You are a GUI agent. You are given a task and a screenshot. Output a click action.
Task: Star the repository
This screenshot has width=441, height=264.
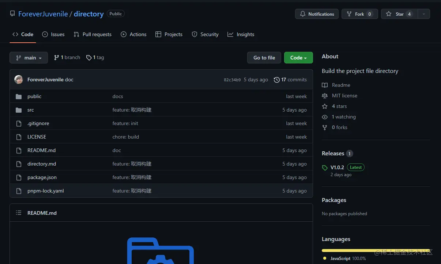pyautogui.click(x=399, y=14)
